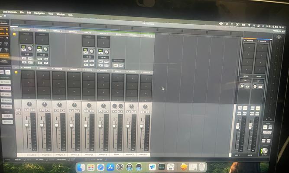Click the yellow icon beside the inserts row
289x173 pixels.
(x=16, y=72)
